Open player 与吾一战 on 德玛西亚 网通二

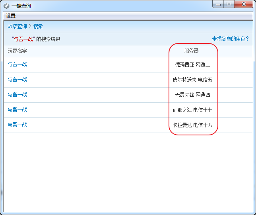coord(17,64)
